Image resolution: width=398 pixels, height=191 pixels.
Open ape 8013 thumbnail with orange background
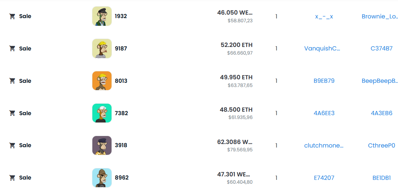(102, 81)
